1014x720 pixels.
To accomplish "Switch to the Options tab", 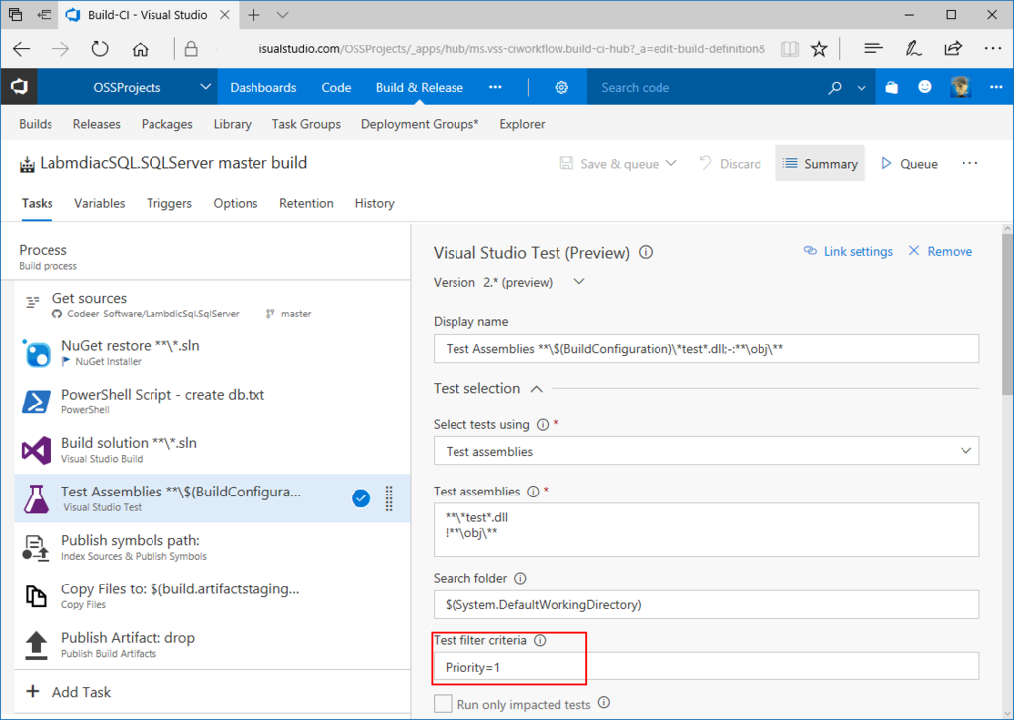I will [236, 203].
